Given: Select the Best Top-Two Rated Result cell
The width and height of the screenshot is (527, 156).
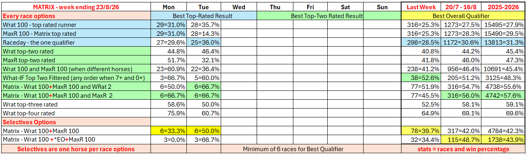Looking at the screenshot, I should [x=327, y=16].
